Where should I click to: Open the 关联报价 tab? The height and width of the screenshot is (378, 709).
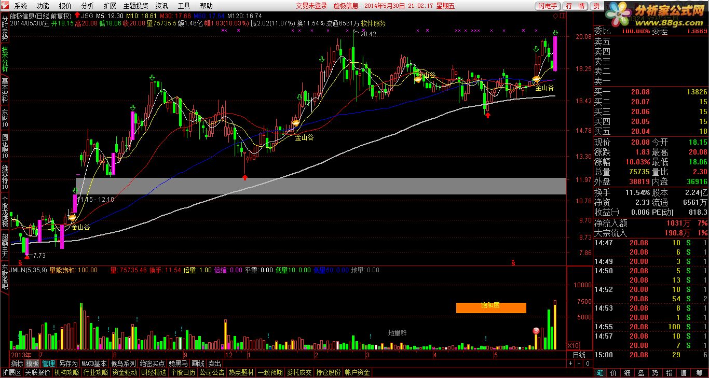coord(37,372)
